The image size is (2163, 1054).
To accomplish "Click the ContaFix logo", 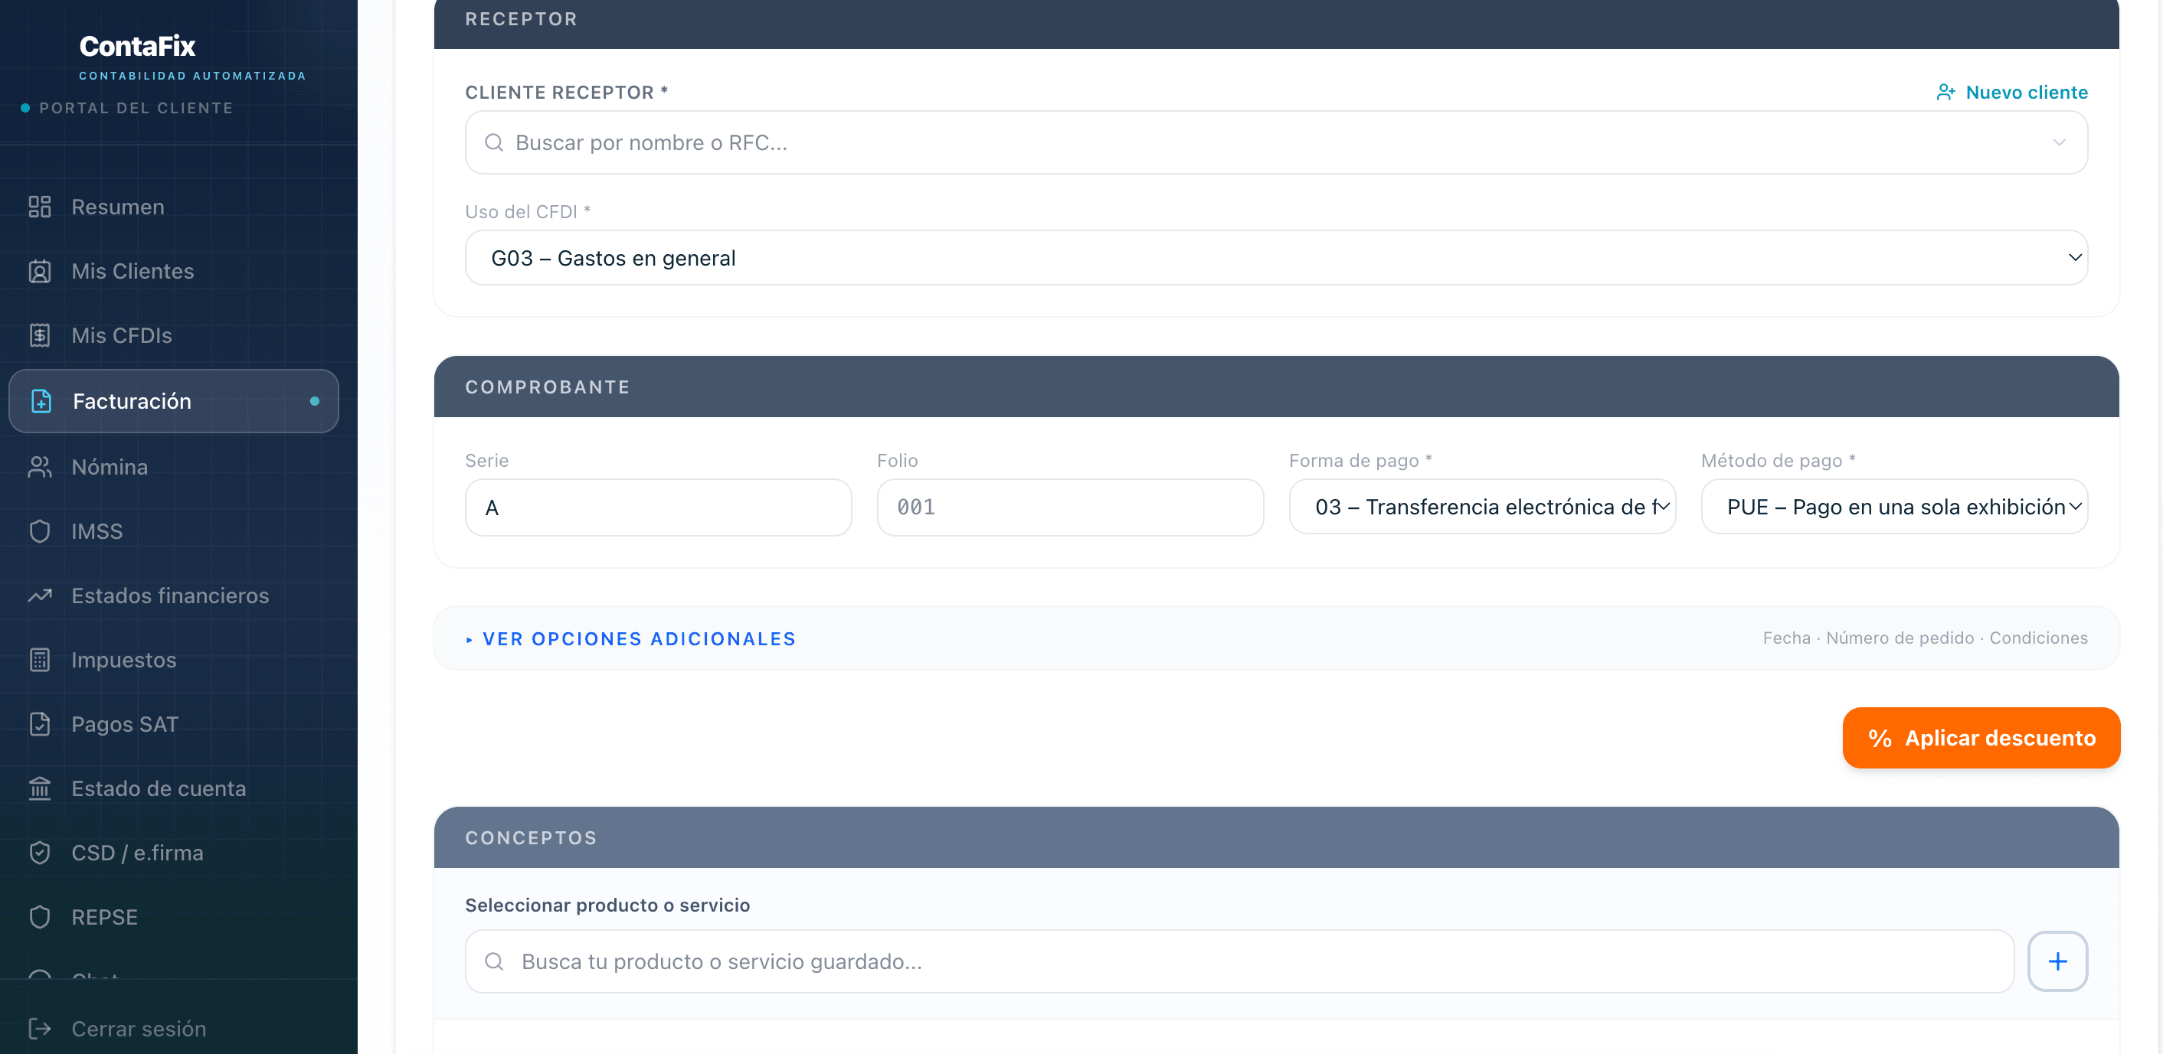I will (x=138, y=46).
